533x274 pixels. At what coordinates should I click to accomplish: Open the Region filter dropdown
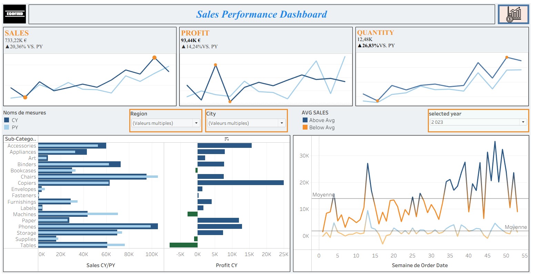tap(196, 123)
